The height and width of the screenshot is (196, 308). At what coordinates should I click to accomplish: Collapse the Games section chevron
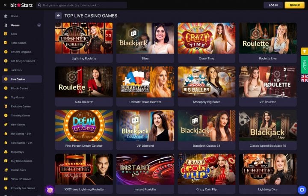click(x=39, y=25)
